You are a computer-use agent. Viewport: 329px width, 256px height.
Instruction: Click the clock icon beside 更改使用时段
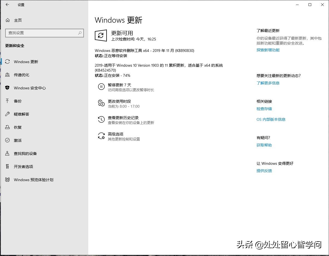[101, 103]
